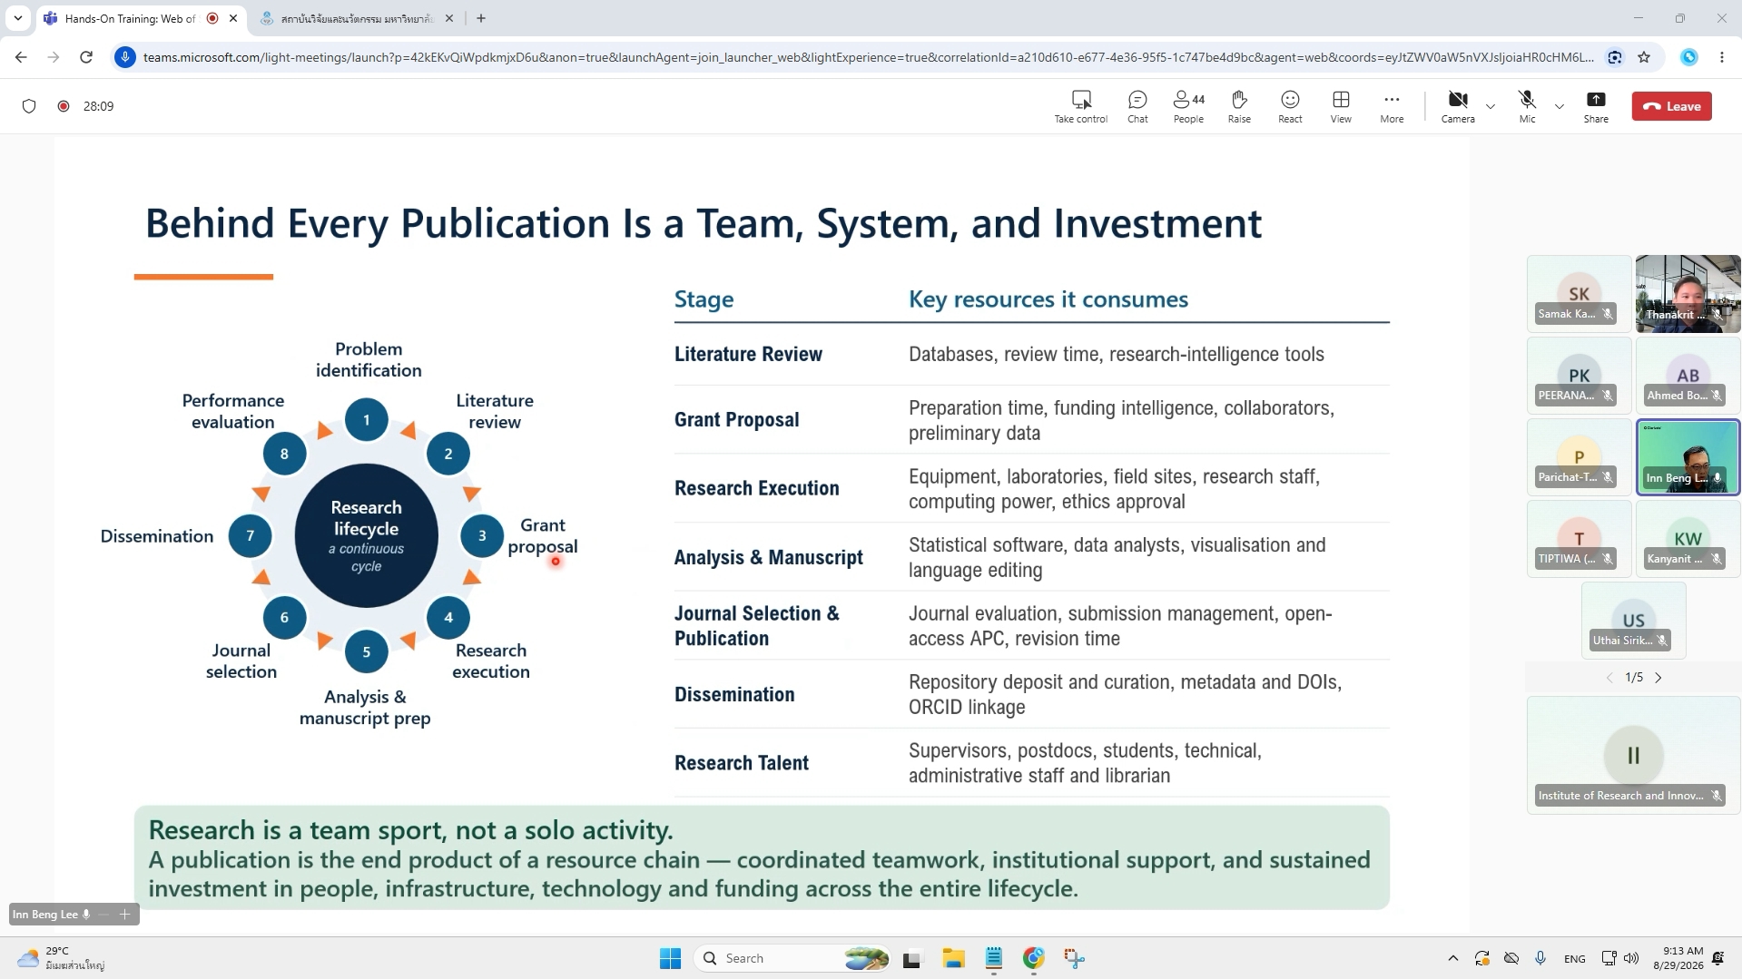Viewport: 1742px width, 979px height.
Task: Click the Inn Beng Lee presenter label
Action: pyautogui.click(x=45, y=915)
